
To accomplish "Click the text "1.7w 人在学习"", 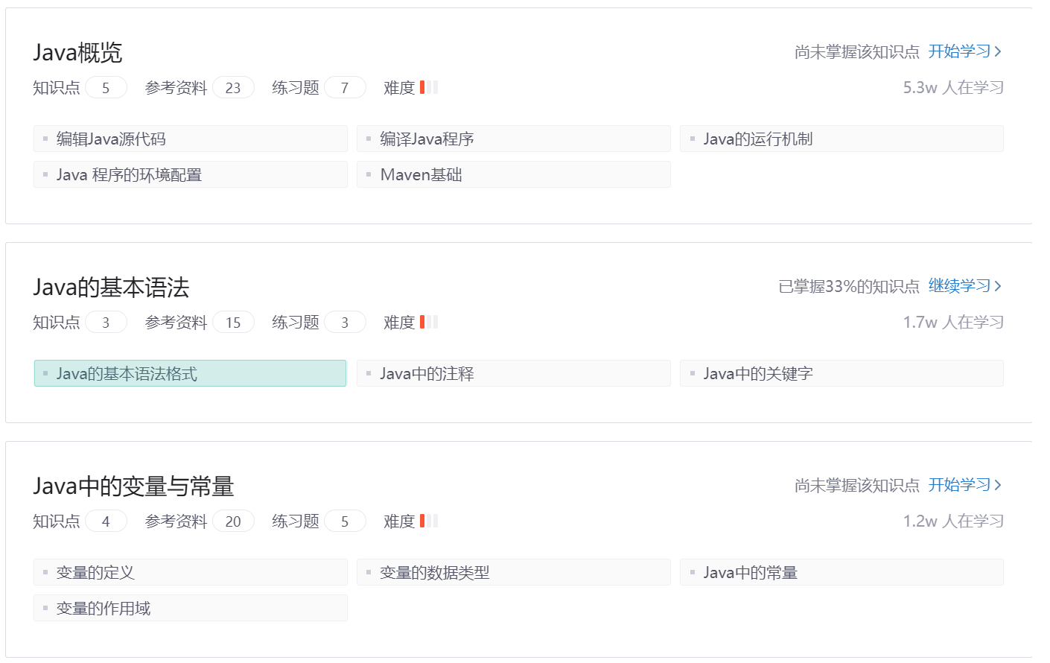I will point(953,323).
